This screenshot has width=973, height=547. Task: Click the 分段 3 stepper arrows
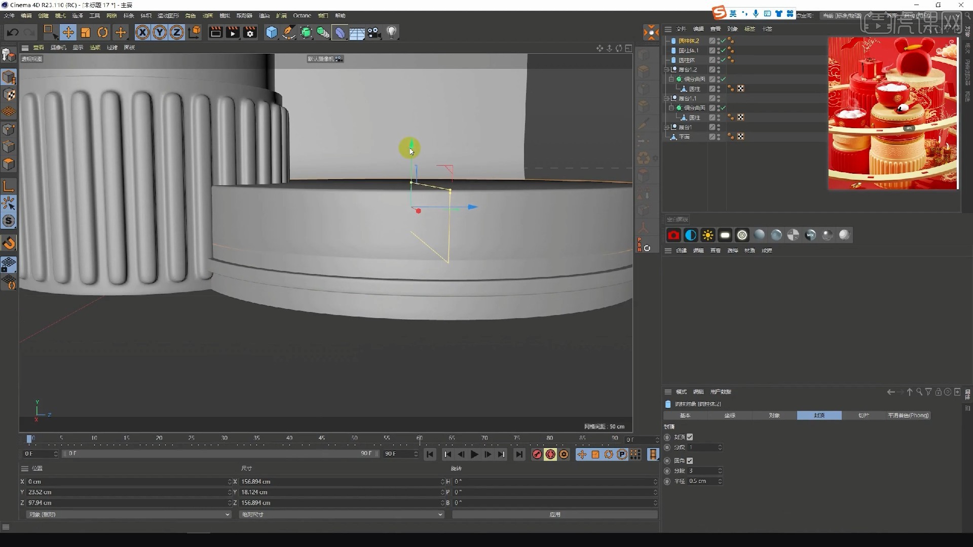tap(720, 471)
